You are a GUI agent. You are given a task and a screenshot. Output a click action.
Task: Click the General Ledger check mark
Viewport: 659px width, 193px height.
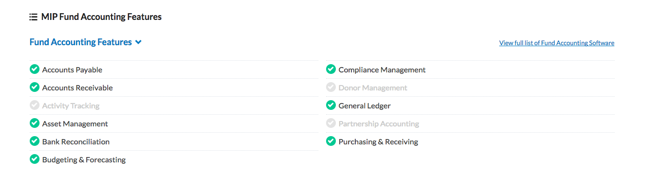point(330,105)
